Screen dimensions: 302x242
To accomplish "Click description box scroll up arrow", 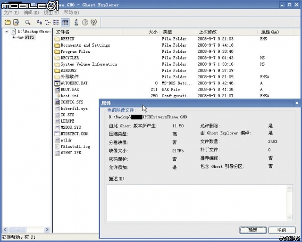I will [289, 188].
